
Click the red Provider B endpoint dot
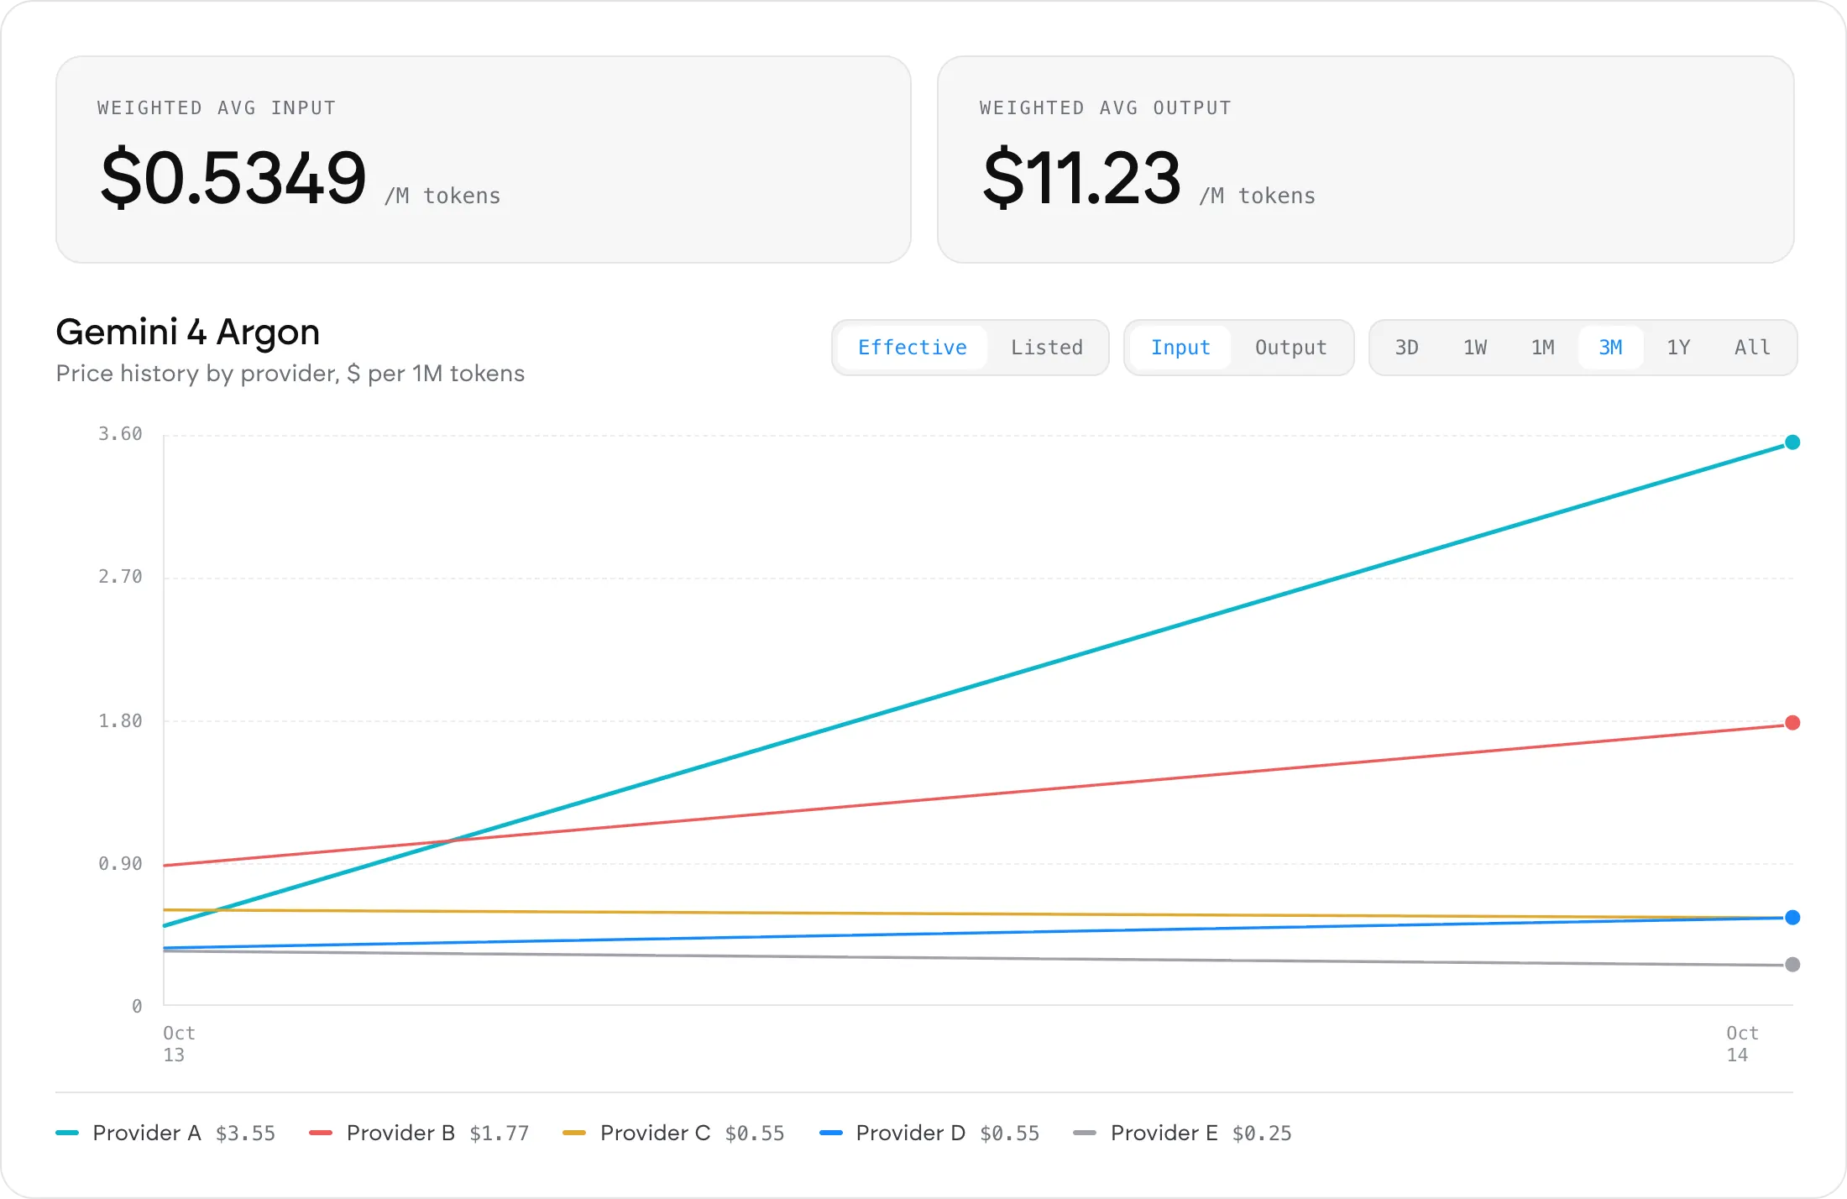point(1792,723)
